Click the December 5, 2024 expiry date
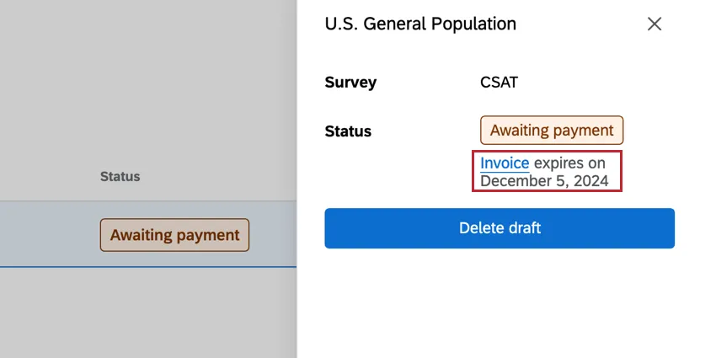716x358 pixels. point(544,180)
